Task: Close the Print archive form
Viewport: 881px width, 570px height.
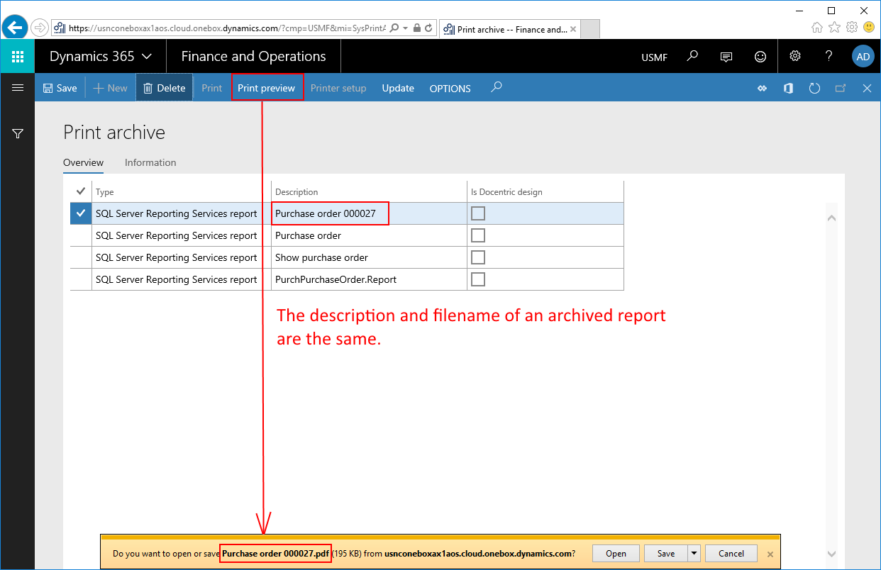Action: click(867, 89)
